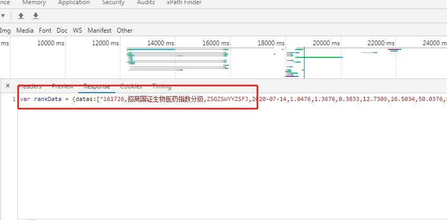Select the Response tab
Image resolution: width=447 pixels, height=220 pixels.
[97, 86]
